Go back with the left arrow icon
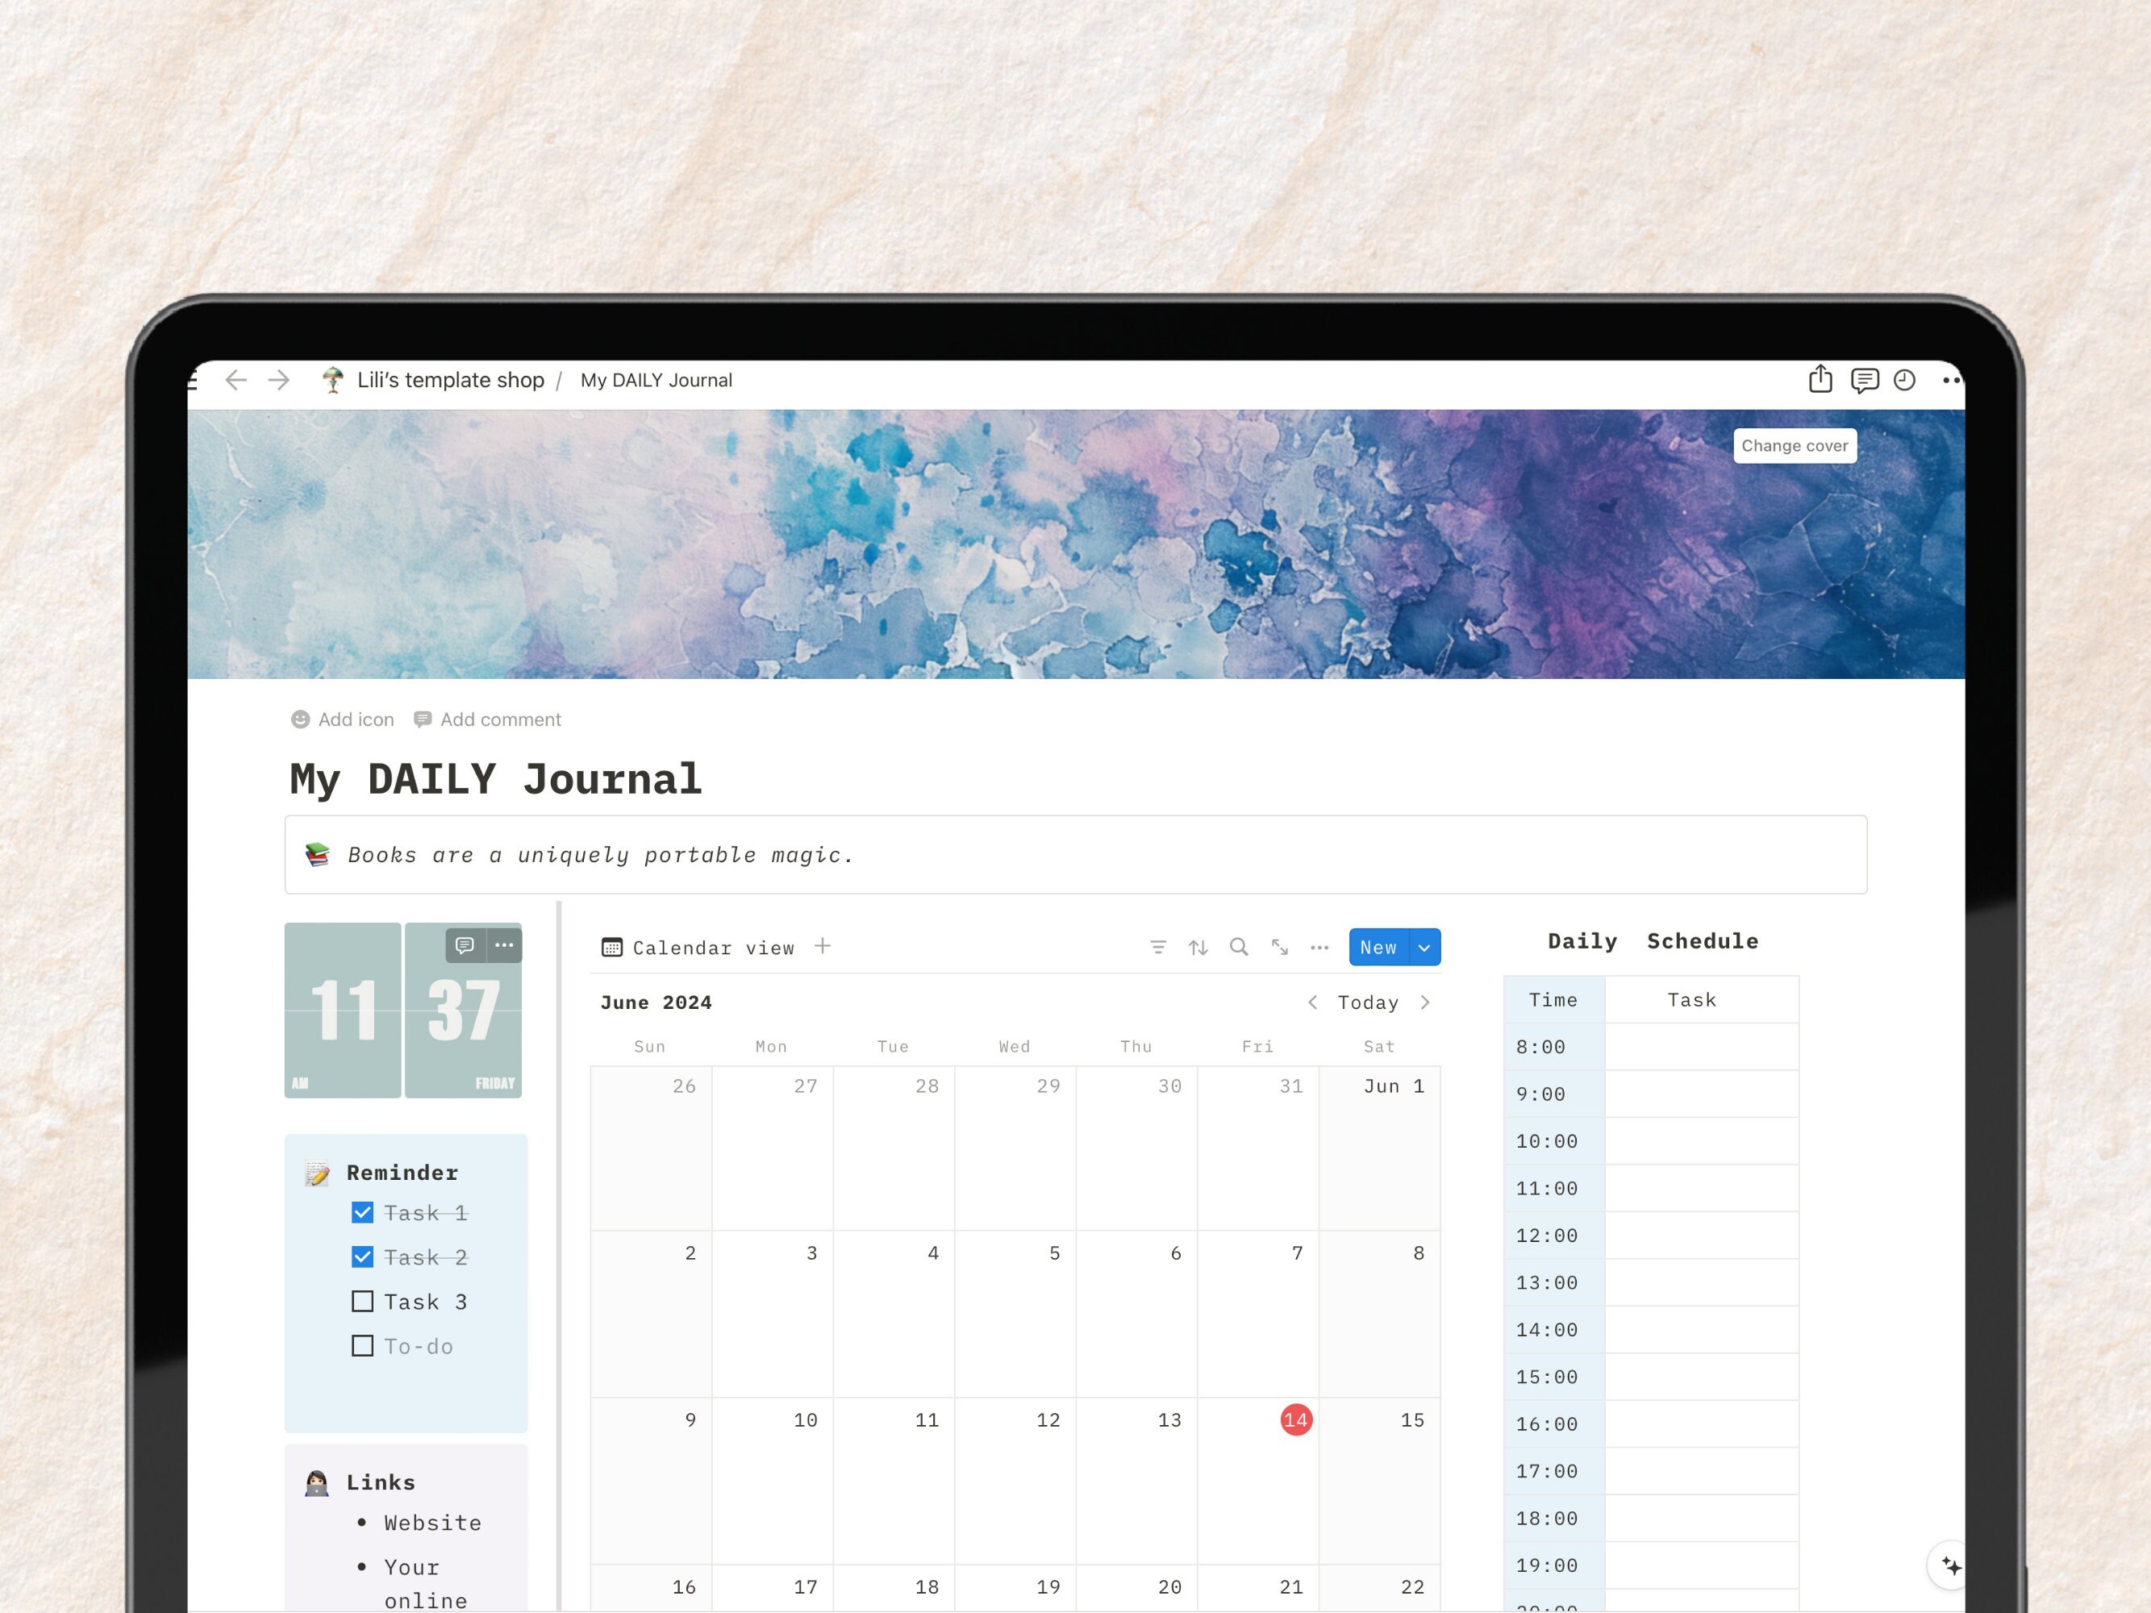The height and width of the screenshot is (1613, 2151). (x=236, y=380)
